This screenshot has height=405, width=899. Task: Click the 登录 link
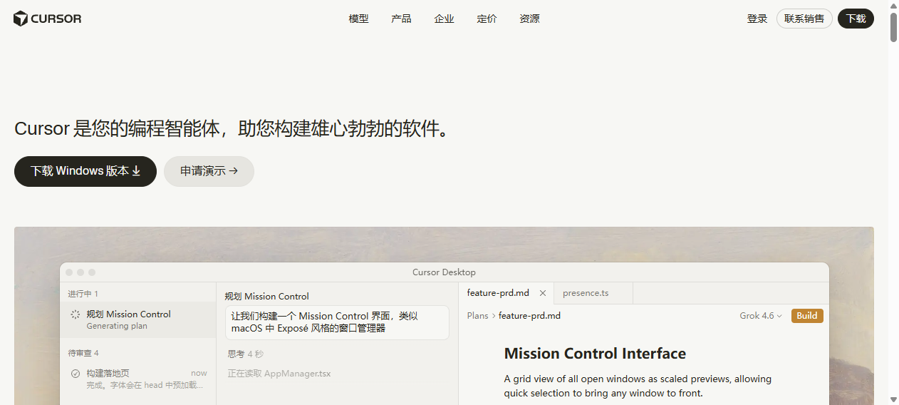[x=757, y=19]
